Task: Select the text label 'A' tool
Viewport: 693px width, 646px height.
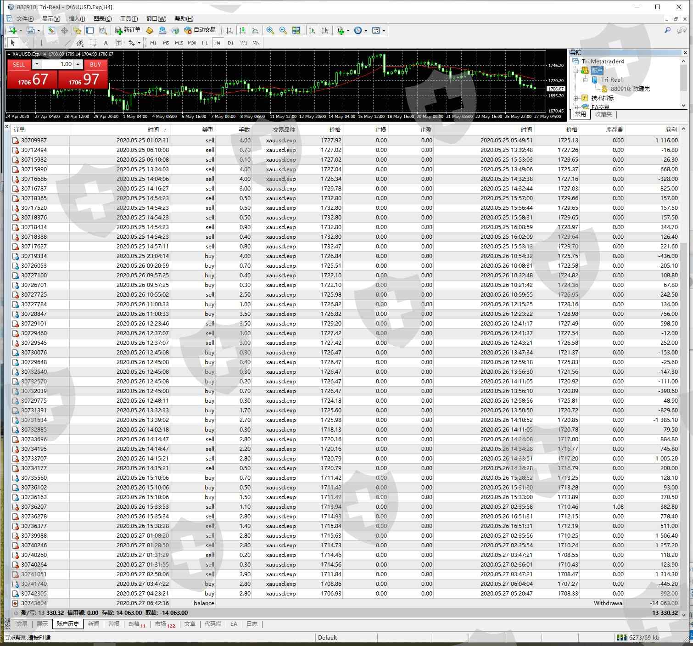Action: point(106,43)
